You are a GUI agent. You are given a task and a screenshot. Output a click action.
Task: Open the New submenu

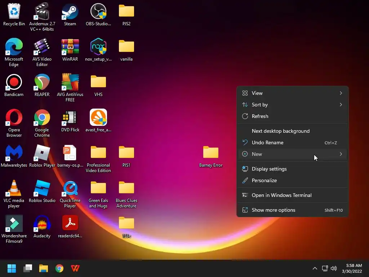[293, 154]
